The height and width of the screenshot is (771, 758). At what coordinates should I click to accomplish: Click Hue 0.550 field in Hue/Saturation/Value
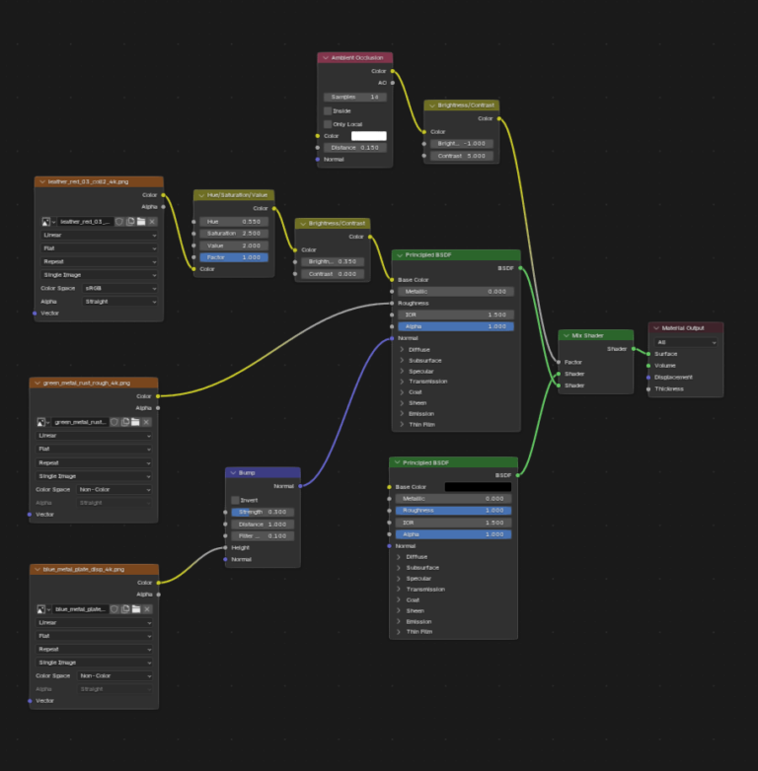[x=234, y=222]
